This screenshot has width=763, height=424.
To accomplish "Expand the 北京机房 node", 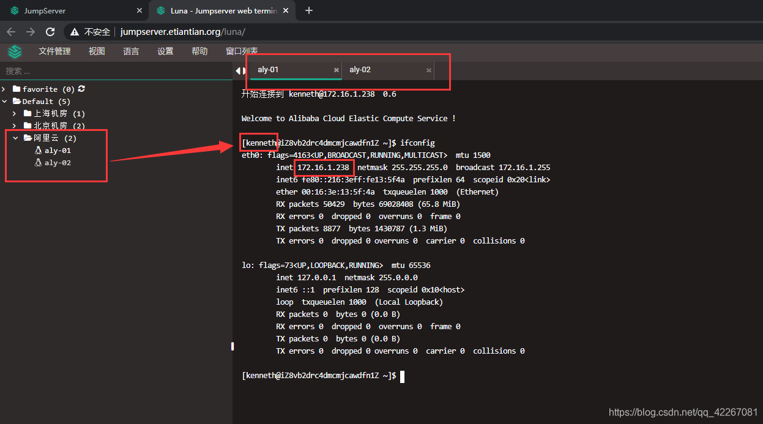I will (x=15, y=125).
